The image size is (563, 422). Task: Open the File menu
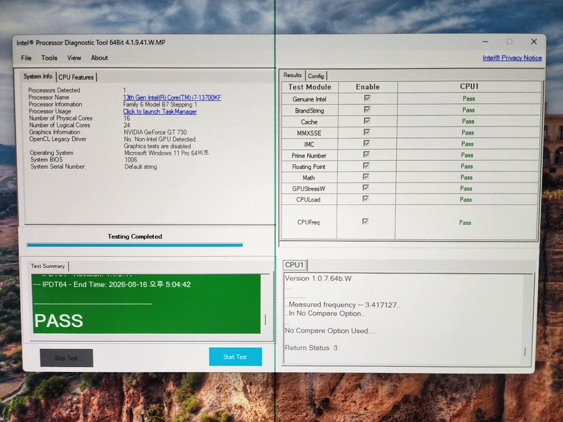pos(26,58)
